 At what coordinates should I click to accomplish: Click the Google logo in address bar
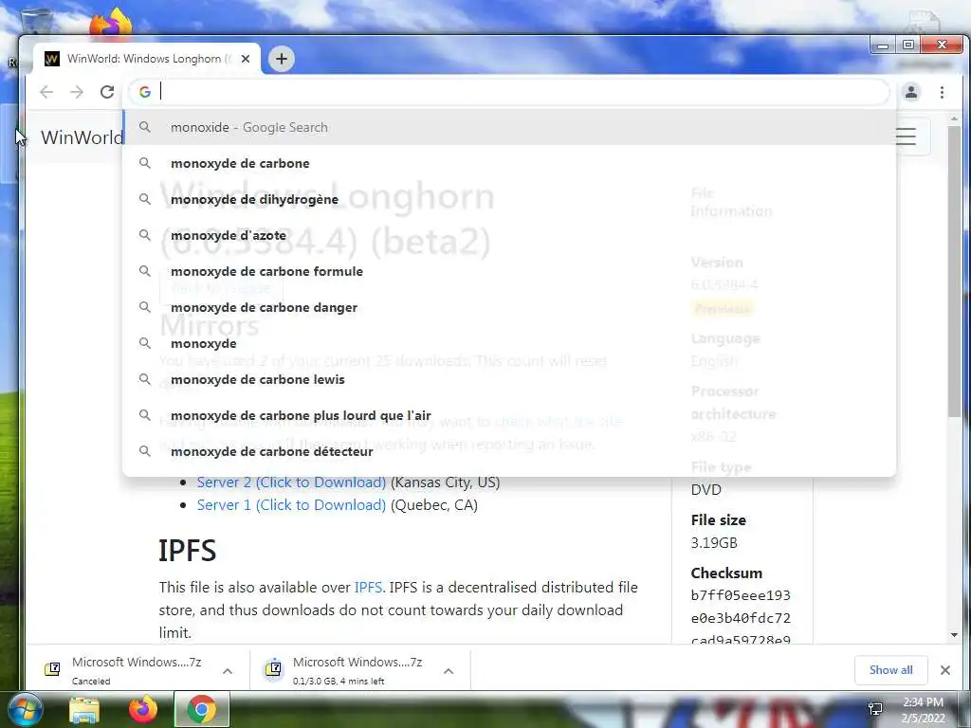click(145, 92)
